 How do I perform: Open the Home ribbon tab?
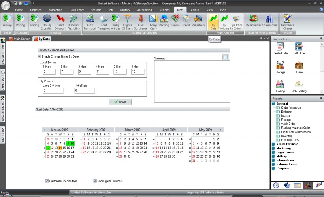pos(19,10)
